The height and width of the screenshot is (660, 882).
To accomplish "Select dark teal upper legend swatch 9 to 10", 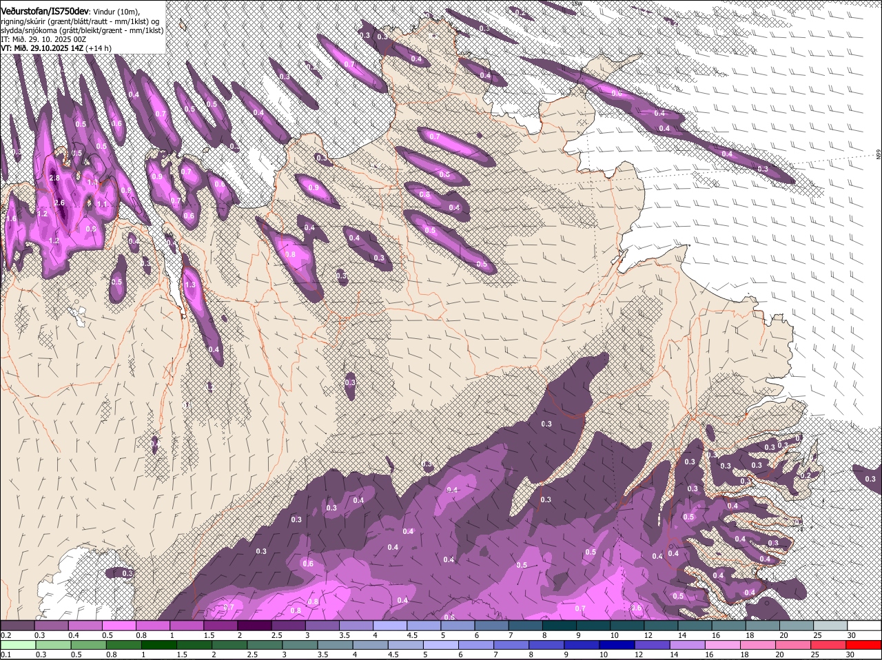I will click(593, 625).
